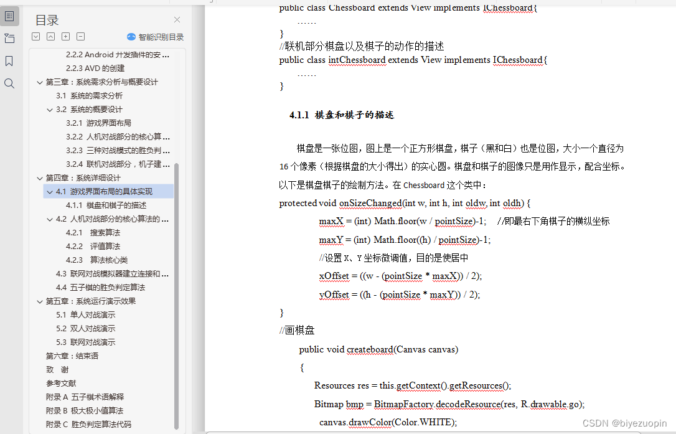Open the search panel with the magnifier icon

pyautogui.click(x=9, y=83)
